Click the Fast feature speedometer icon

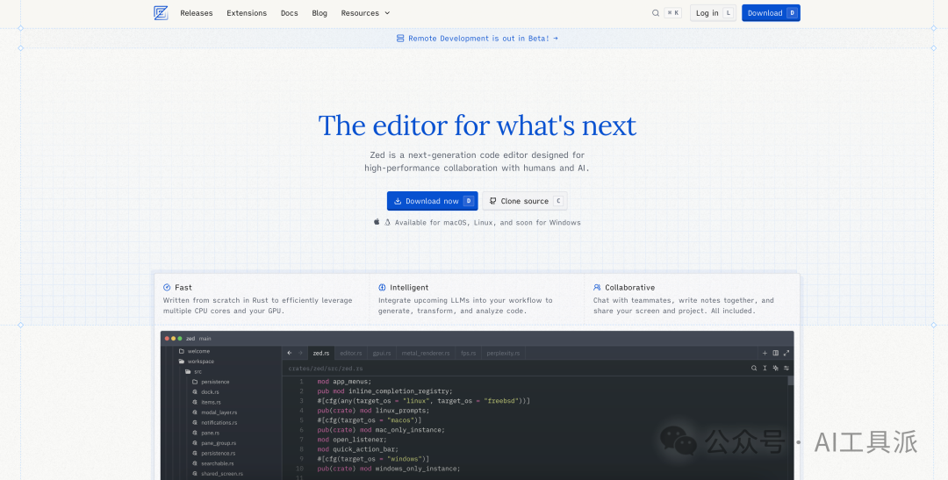(167, 288)
